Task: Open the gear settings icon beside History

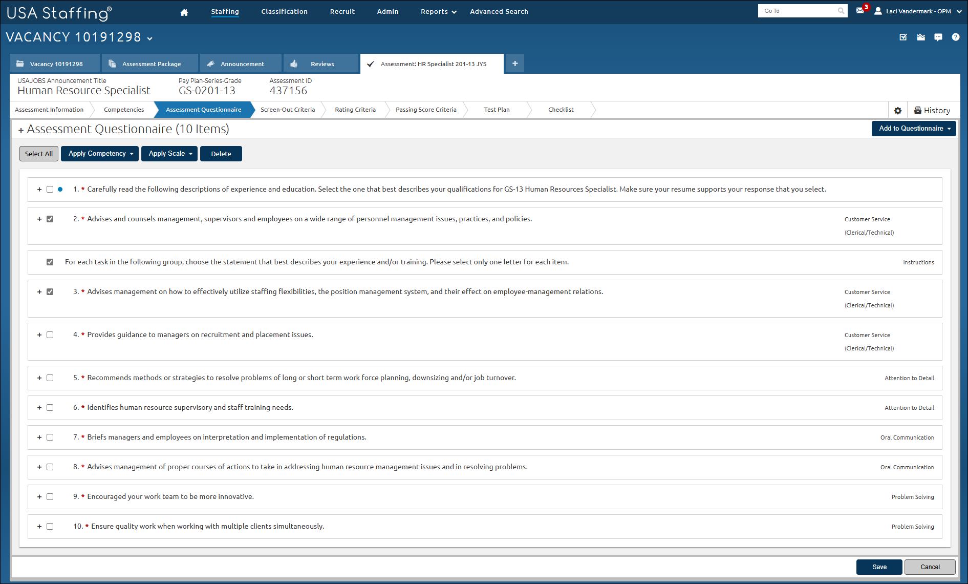Action: pos(898,111)
